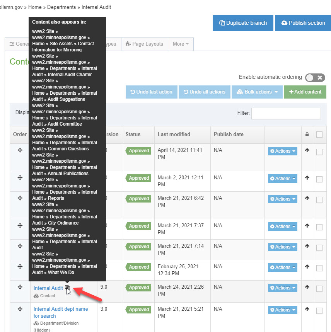Open the Internal Audit content link

tap(48, 288)
